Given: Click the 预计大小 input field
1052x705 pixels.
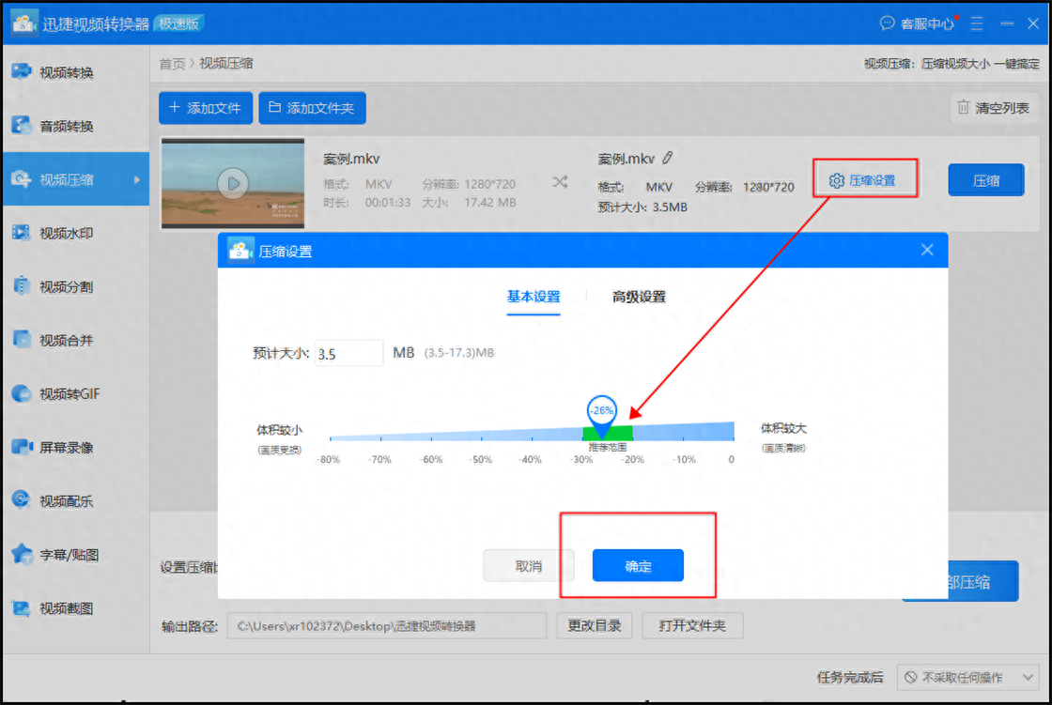Looking at the screenshot, I should coord(348,354).
